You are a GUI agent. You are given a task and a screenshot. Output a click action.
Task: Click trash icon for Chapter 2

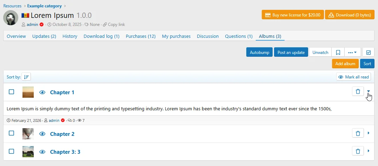point(358,133)
